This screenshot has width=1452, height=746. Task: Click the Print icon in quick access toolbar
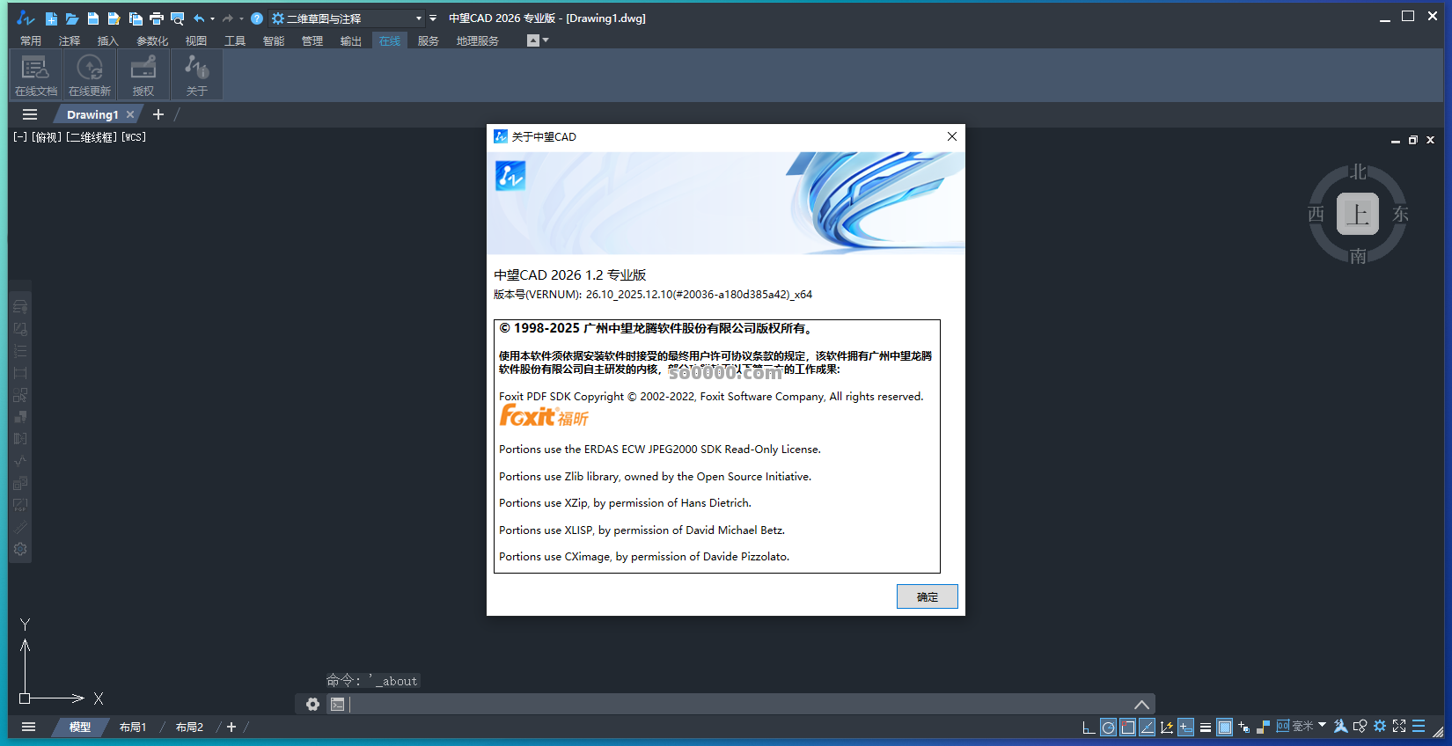pos(157,18)
